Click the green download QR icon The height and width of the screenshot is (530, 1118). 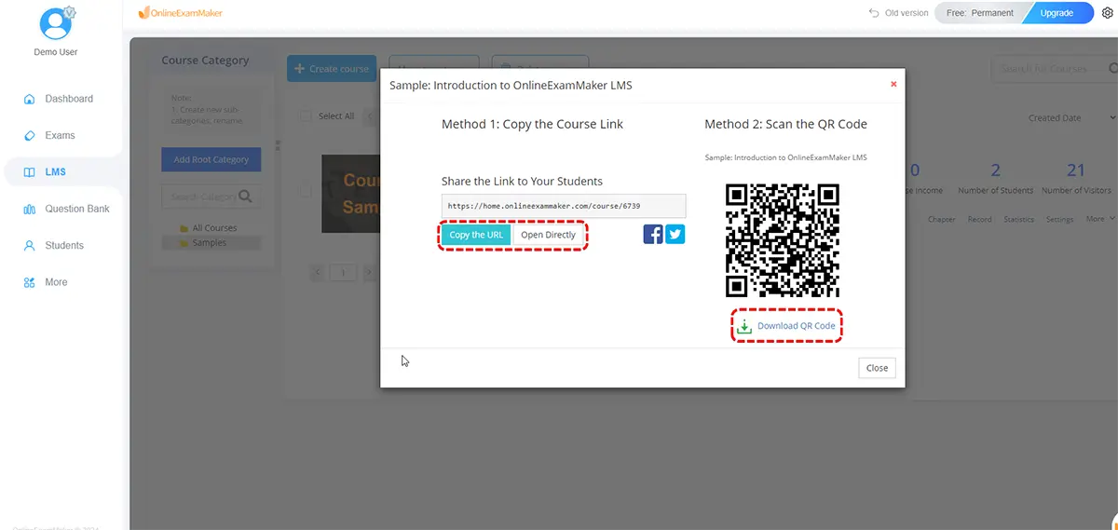tap(744, 326)
